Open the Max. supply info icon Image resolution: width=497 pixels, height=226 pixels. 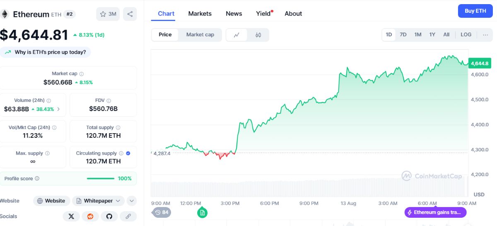tap(47, 153)
